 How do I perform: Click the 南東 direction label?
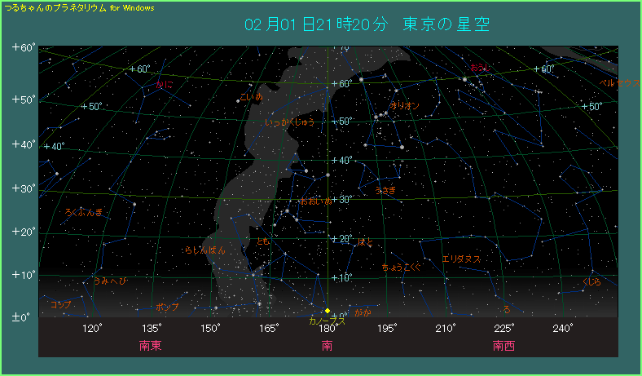(x=151, y=346)
